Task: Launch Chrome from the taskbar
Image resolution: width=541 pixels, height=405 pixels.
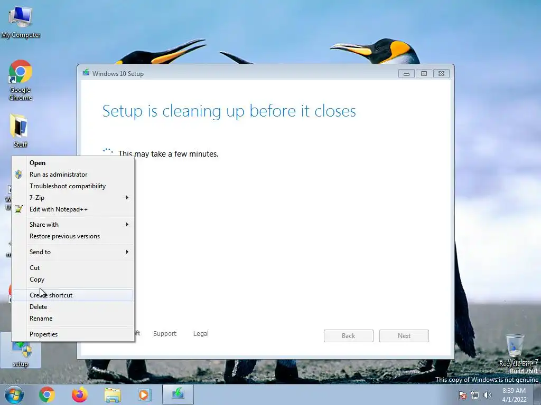Action: [x=47, y=394]
